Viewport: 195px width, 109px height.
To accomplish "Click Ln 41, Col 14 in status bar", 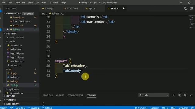I will [x=141, y=108].
